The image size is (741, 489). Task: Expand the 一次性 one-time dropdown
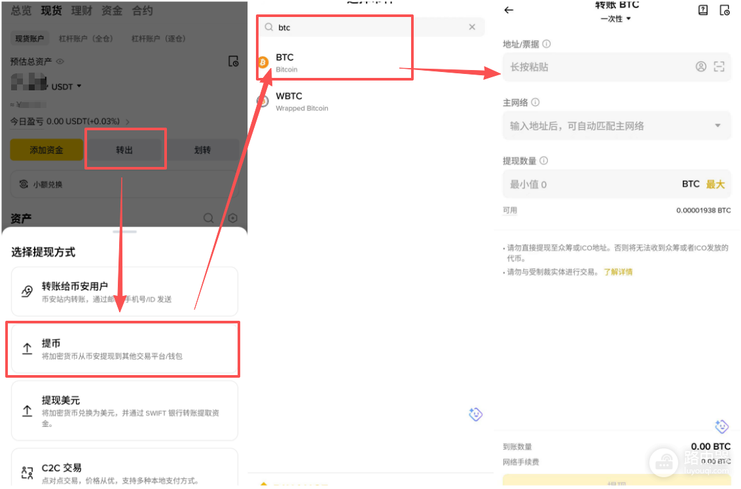(616, 19)
